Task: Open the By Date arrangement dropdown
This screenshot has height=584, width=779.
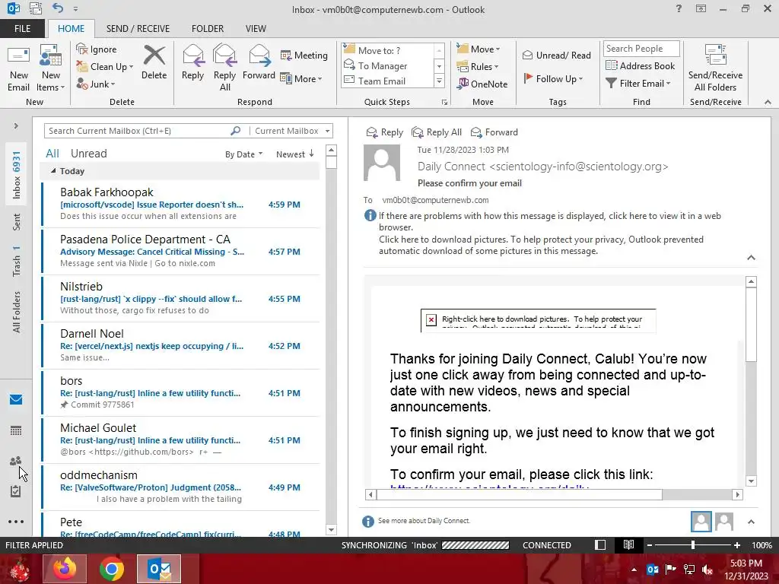Action: [x=244, y=154]
